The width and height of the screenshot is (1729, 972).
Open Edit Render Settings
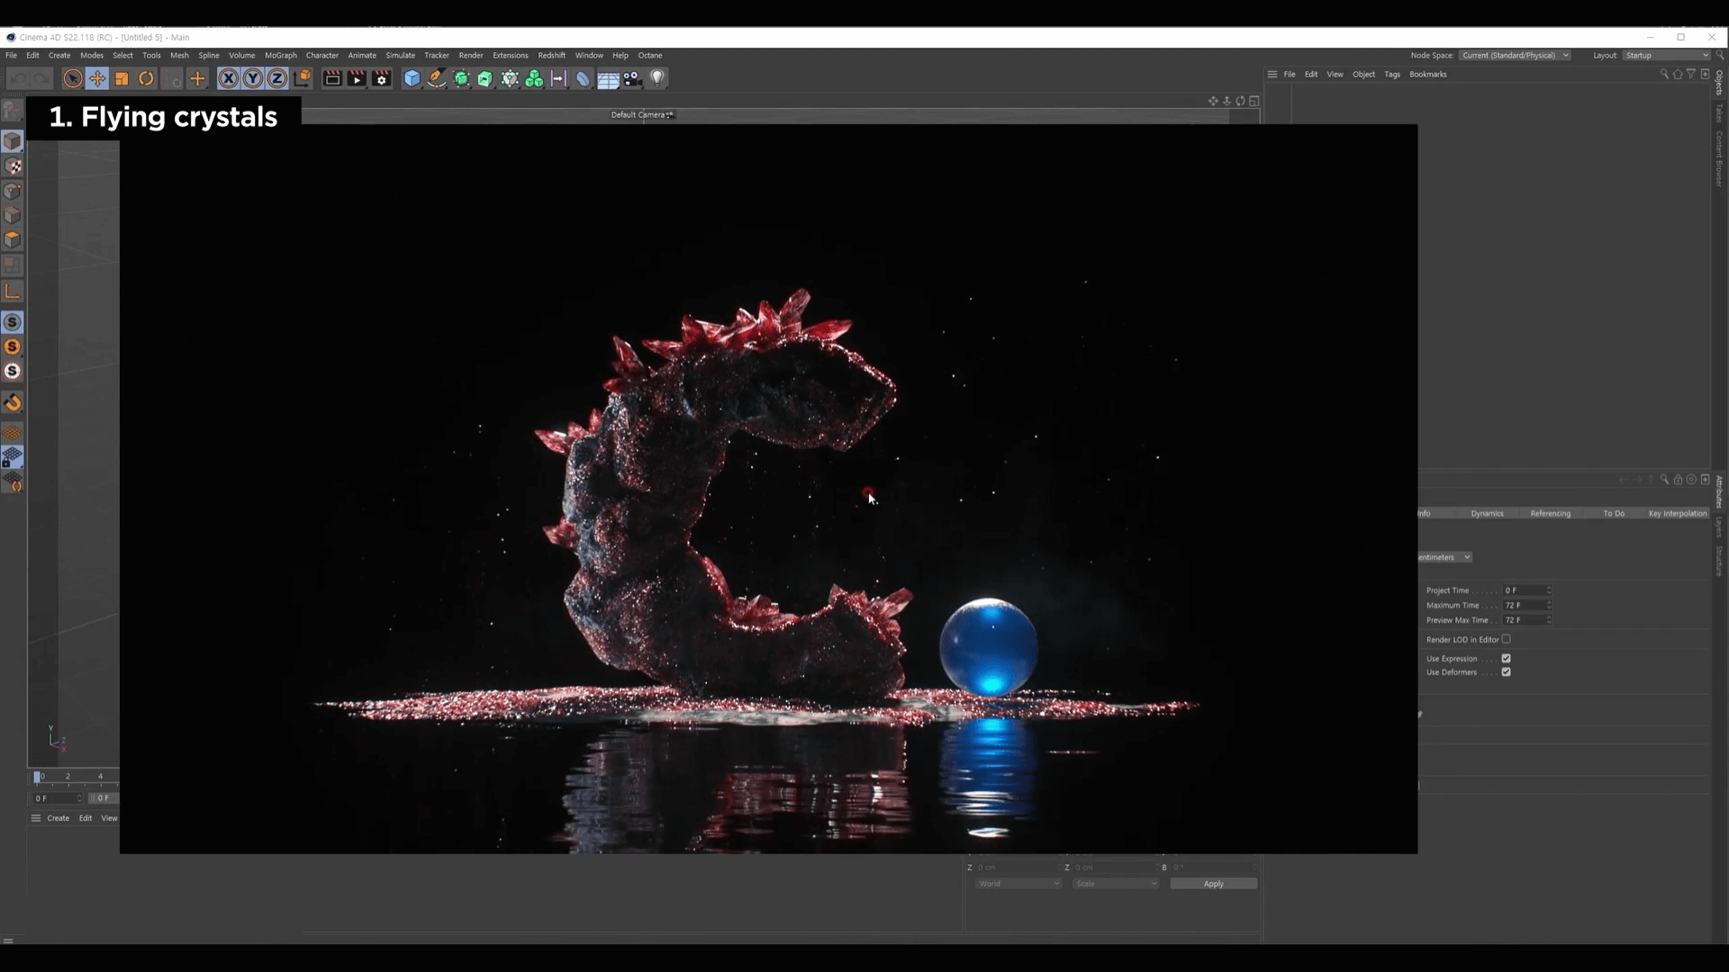click(x=382, y=79)
